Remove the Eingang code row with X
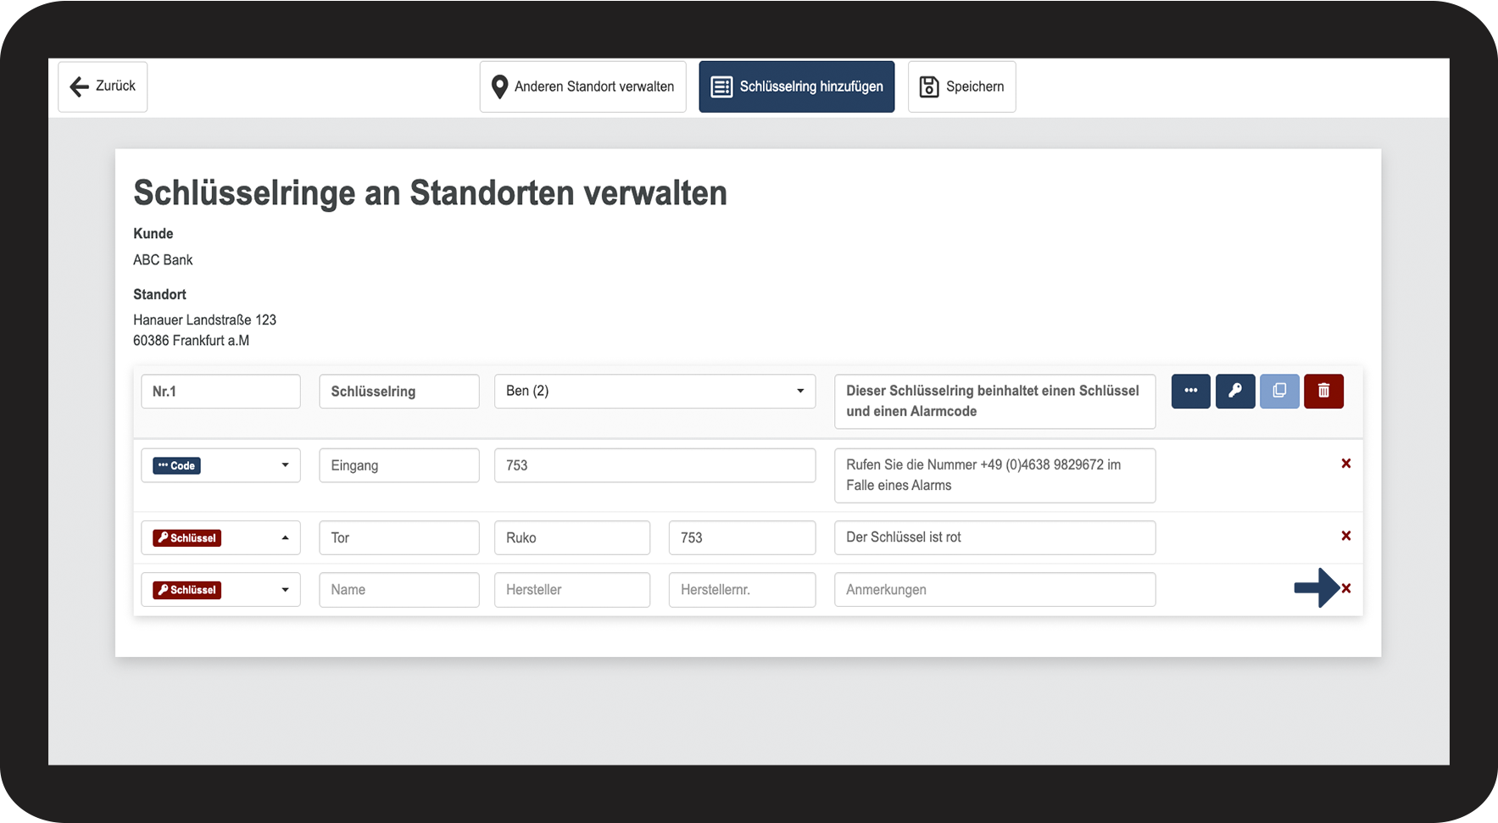1498x823 pixels. [x=1345, y=464]
